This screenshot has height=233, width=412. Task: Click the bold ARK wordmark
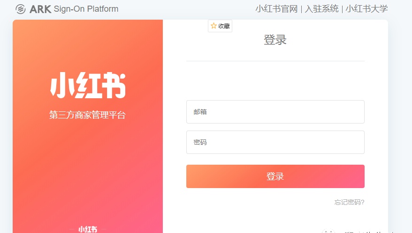40,9
